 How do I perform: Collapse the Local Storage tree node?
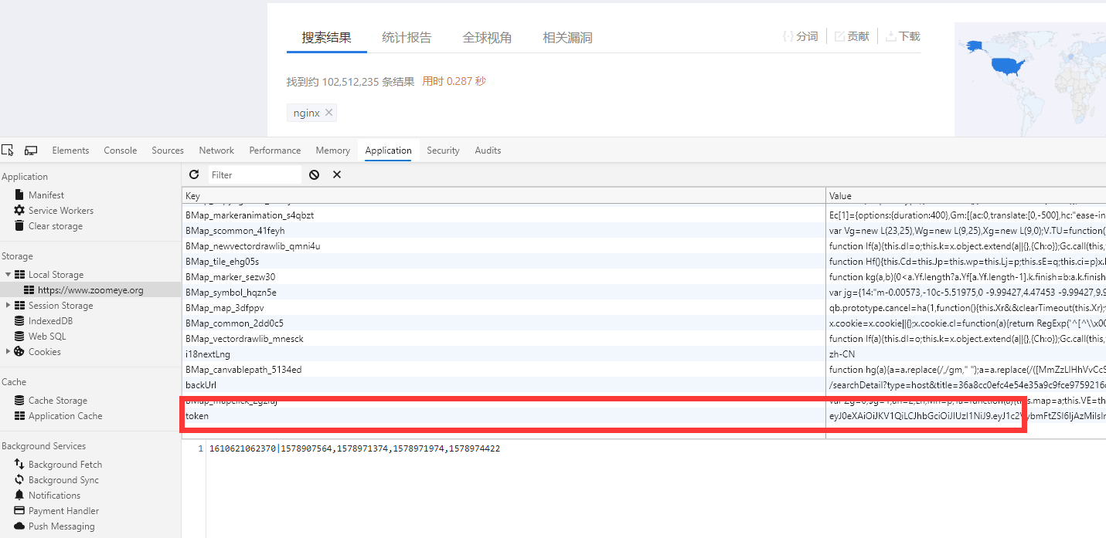[9, 275]
